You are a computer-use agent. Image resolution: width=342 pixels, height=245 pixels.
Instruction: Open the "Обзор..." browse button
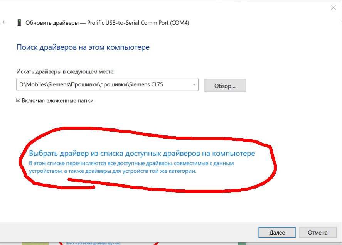[225, 86]
